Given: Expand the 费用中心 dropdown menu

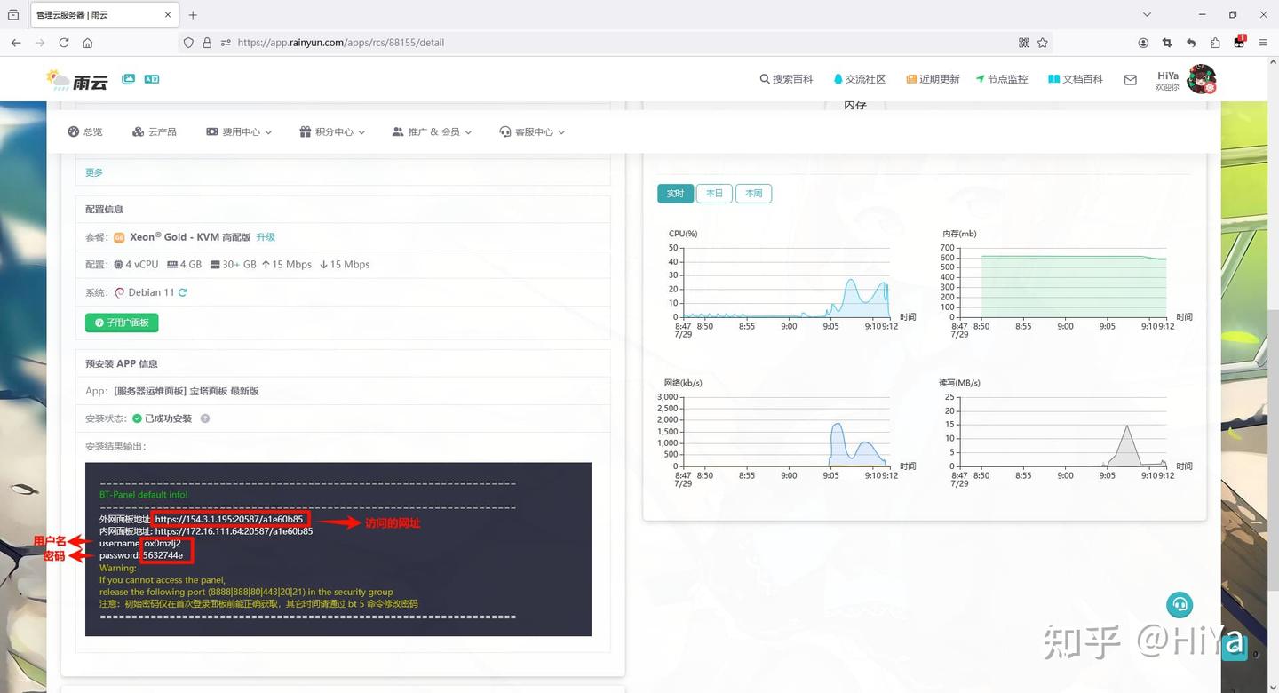Looking at the screenshot, I should pyautogui.click(x=239, y=131).
